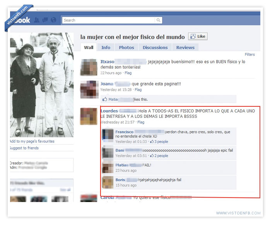Click the Creador label in sidebar

(x=17, y=163)
